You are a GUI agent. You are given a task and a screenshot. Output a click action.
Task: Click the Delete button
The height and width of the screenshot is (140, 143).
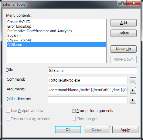click(124, 33)
